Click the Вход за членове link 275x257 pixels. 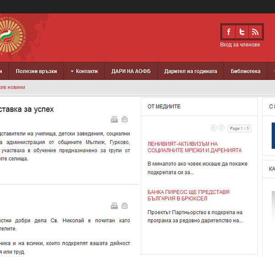click(240, 45)
